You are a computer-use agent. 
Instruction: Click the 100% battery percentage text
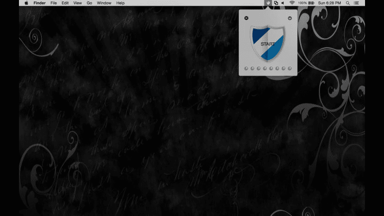pyautogui.click(x=302, y=3)
